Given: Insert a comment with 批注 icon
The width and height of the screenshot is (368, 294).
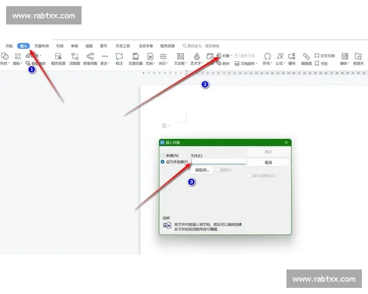Looking at the screenshot, I should (x=119, y=56).
